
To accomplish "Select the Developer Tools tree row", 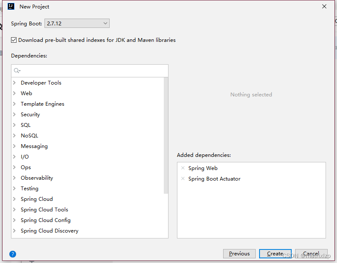I will coord(88,82).
